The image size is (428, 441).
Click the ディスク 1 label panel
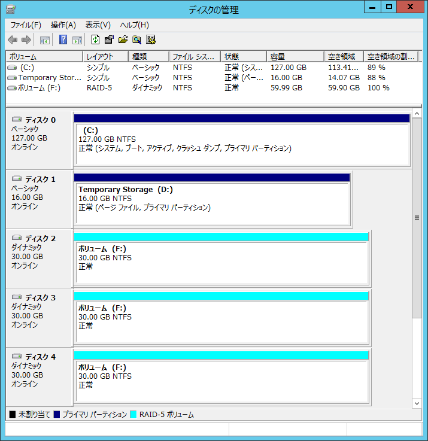tap(40, 199)
